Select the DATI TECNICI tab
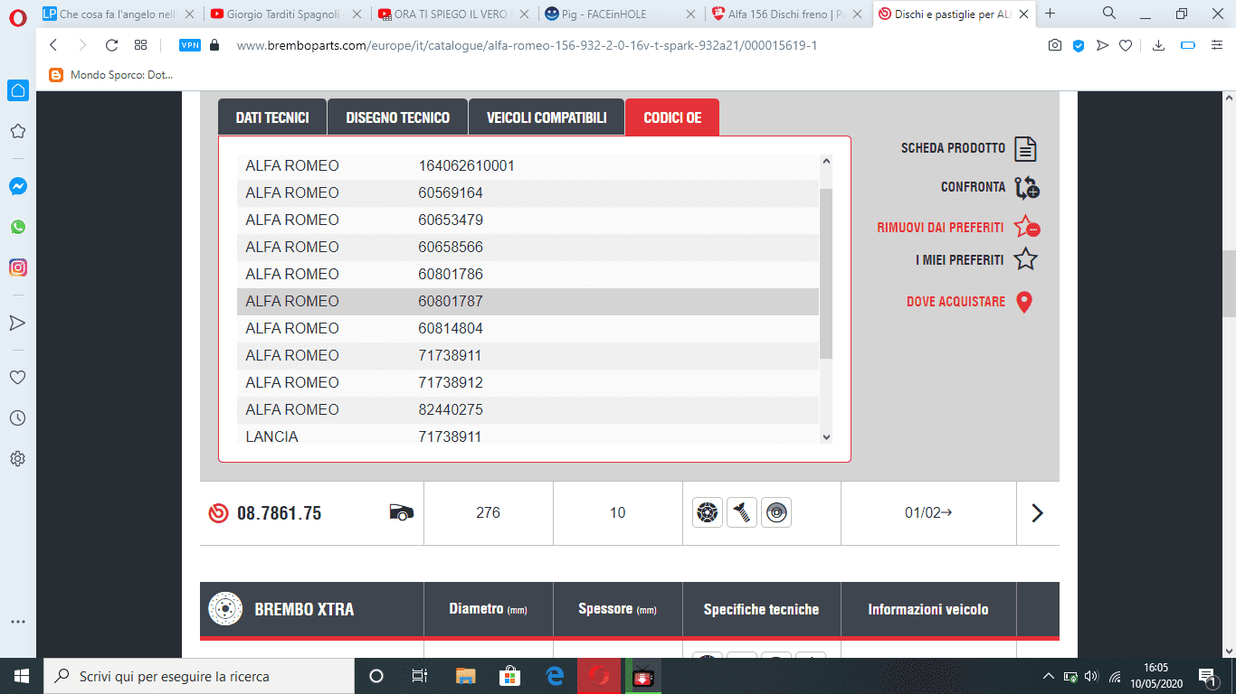 [272, 117]
